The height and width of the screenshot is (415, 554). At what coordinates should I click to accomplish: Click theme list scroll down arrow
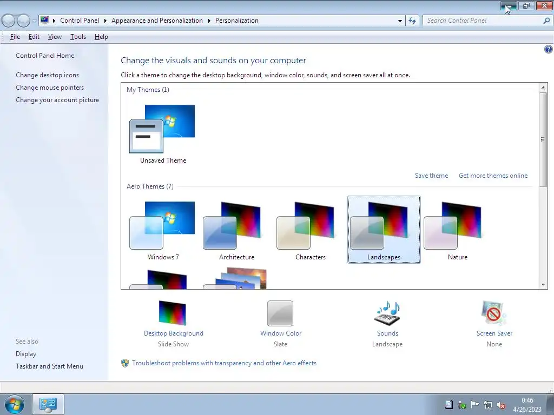click(x=543, y=284)
